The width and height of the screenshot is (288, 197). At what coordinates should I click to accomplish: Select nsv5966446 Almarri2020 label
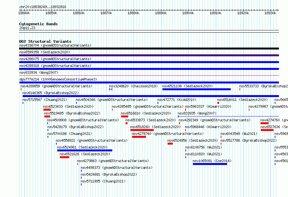(208, 127)
